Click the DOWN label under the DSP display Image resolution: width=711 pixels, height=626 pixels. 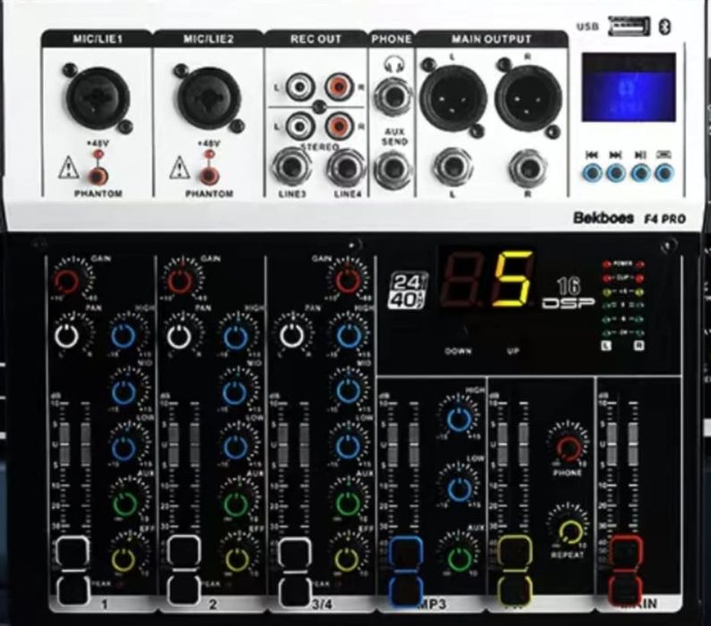pos(458,351)
